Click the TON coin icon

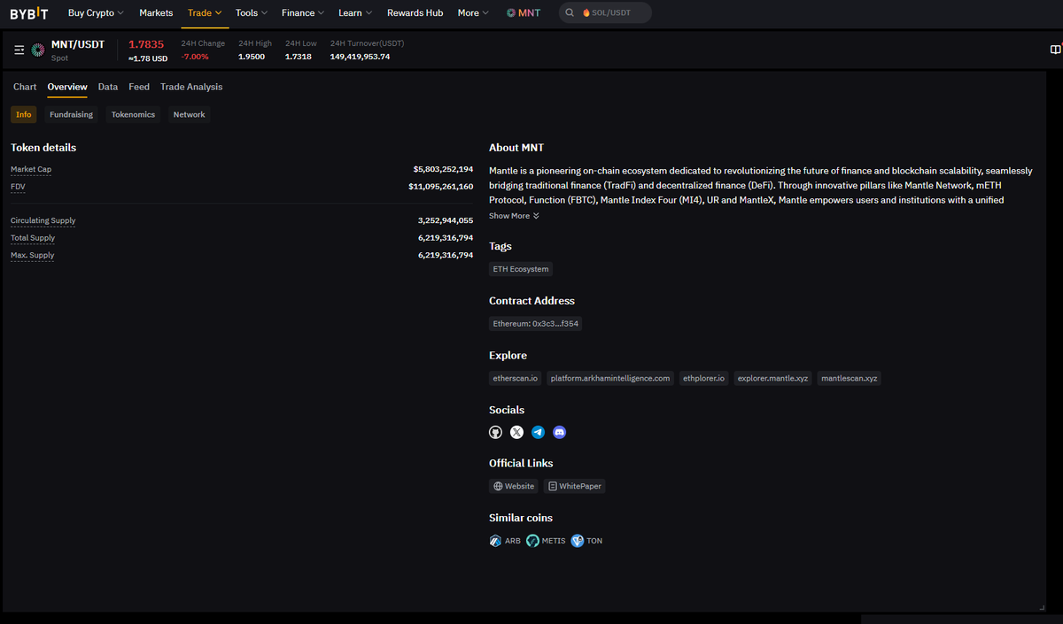point(578,541)
